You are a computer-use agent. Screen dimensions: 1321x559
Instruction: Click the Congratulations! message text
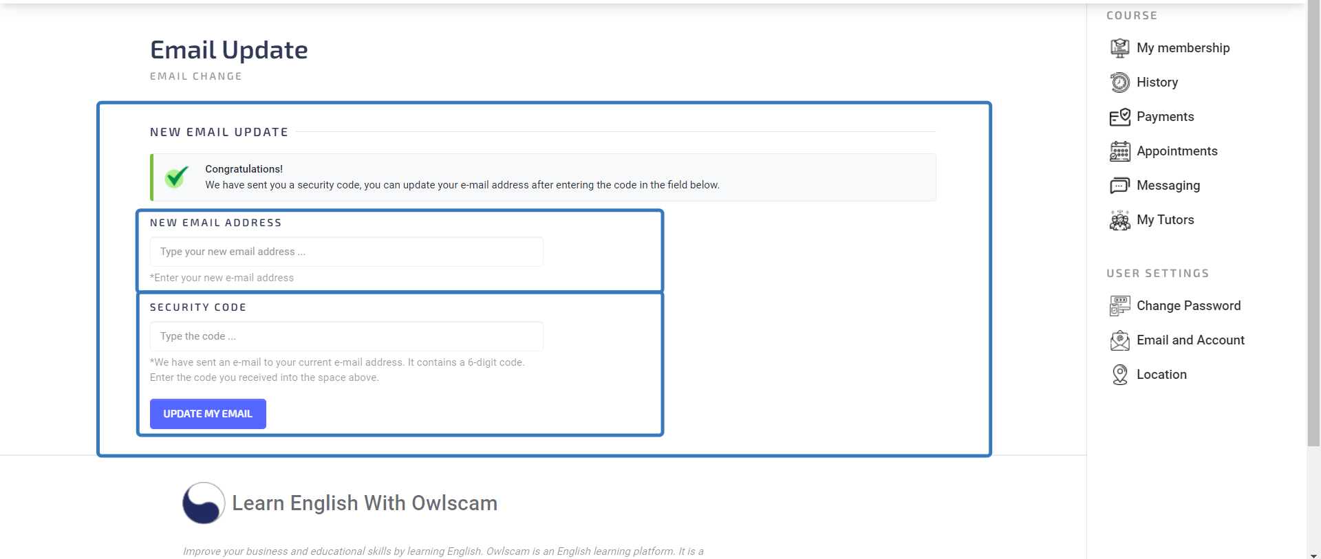click(244, 169)
